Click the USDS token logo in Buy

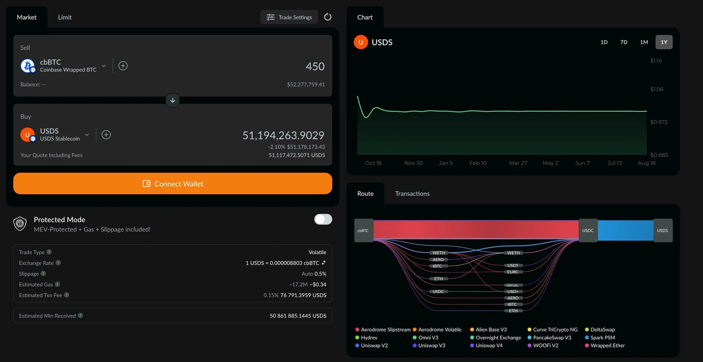27,135
